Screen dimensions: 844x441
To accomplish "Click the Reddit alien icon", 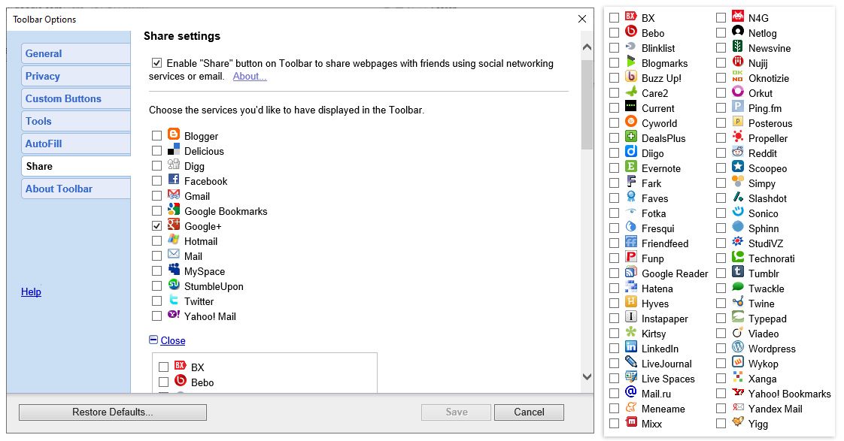I will (x=737, y=152).
